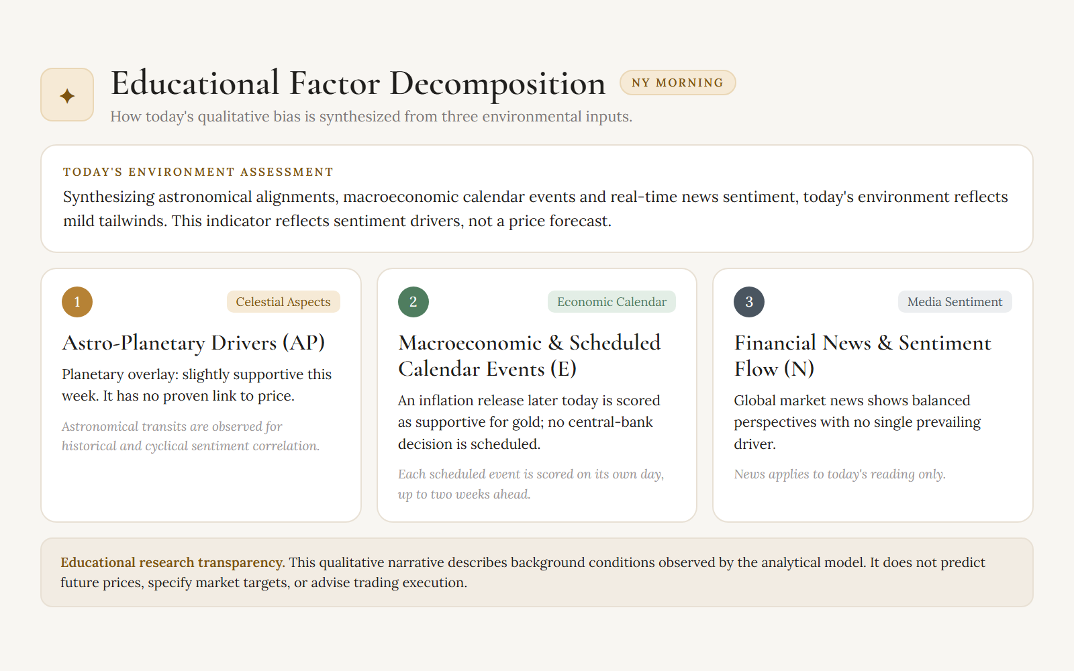Click the NY MORNING session badge
1074x671 pixels.
pyautogui.click(x=677, y=83)
